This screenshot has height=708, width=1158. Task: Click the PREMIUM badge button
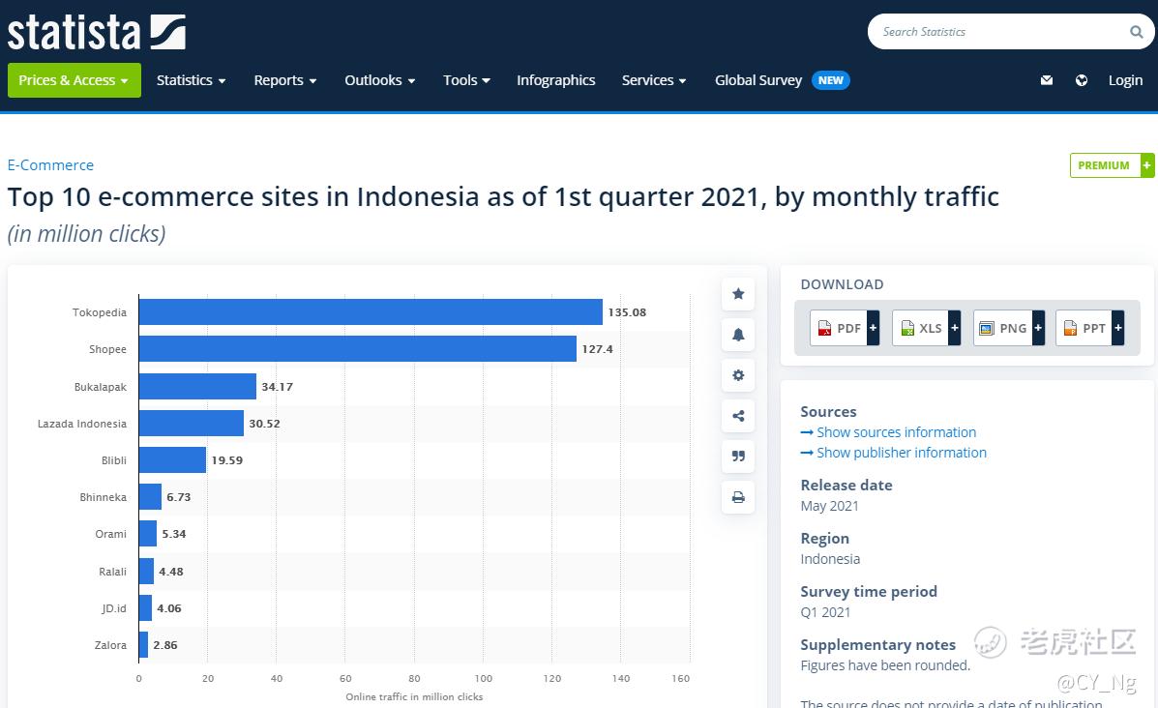[1112, 165]
